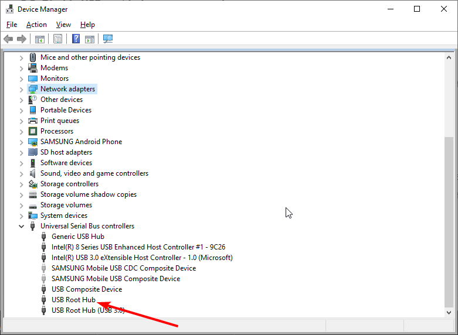458x335 pixels.
Task: Click the Storage controllers icon
Action: 33,184
